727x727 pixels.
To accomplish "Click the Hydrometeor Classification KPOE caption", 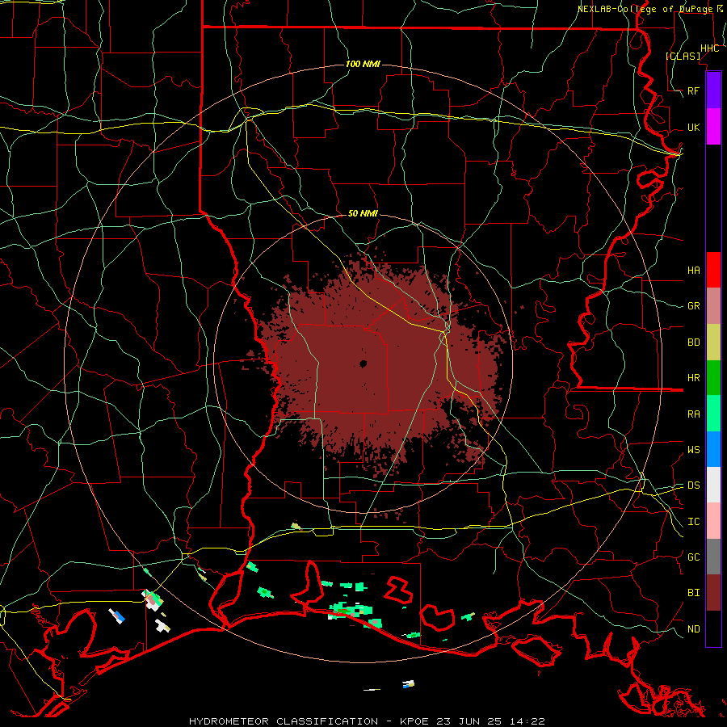I will click(x=367, y=721).
